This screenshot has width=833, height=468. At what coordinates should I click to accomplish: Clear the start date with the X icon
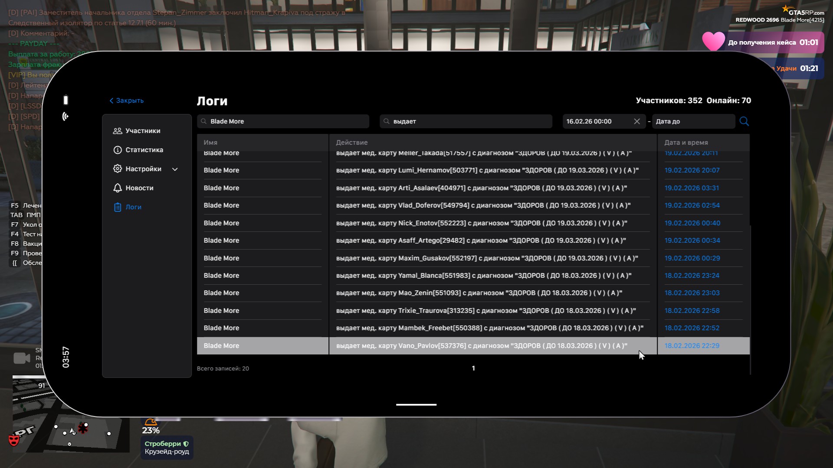click(637, 121)
